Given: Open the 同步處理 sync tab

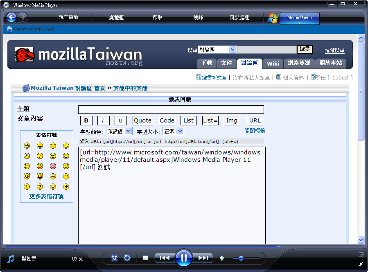Looking at the screenshot, I should click(239, 17).
